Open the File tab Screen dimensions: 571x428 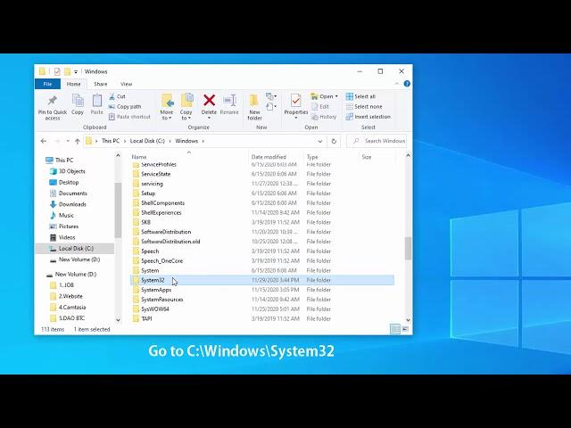coord(47,84)
